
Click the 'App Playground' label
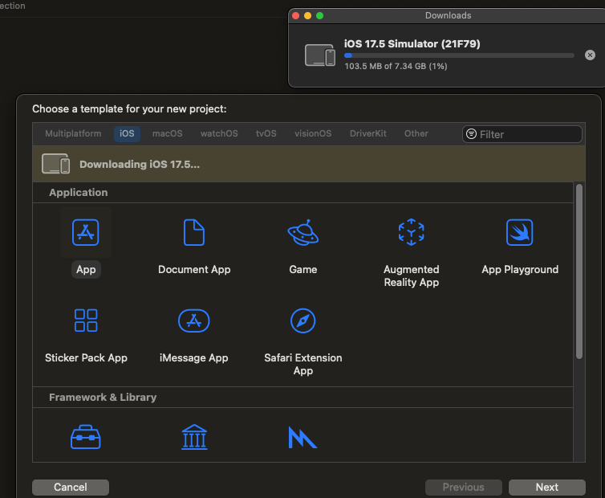pos(520,269)
